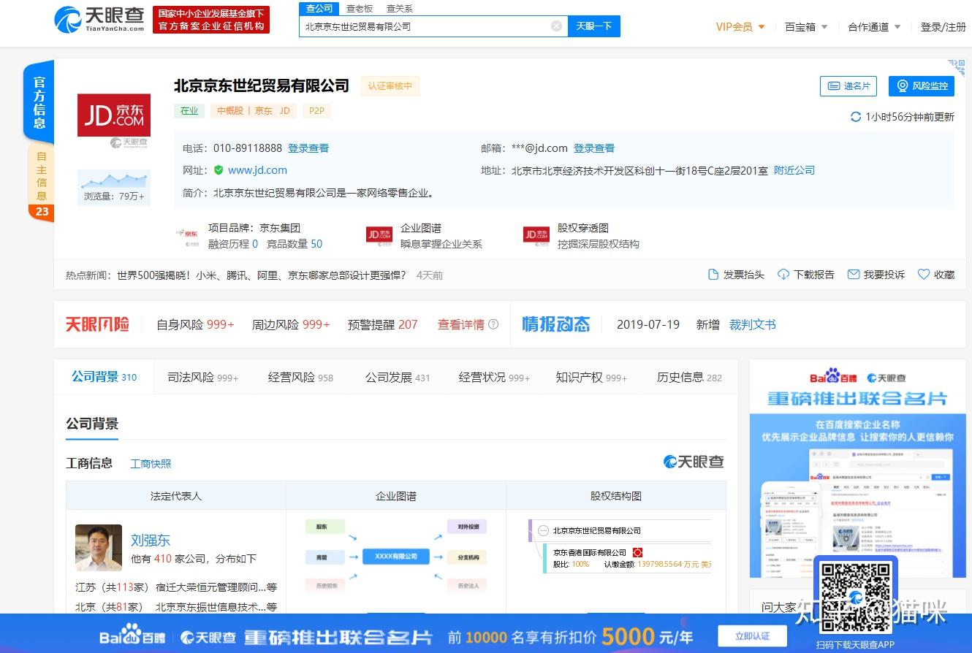Open the 公司发展 431 tab
This screenshot has height=653, width=972.
[398, 377]
